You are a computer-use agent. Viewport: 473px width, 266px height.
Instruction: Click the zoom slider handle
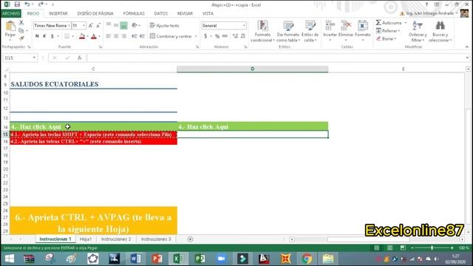(432, 248)
